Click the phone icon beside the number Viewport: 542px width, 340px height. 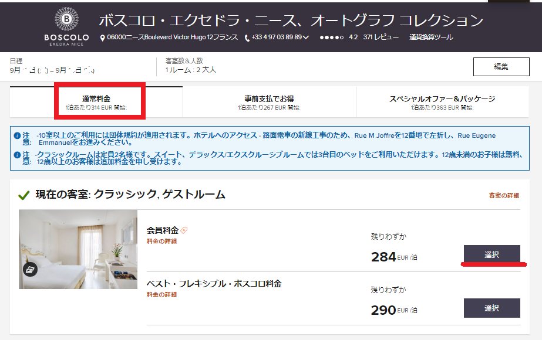[247, 38]
